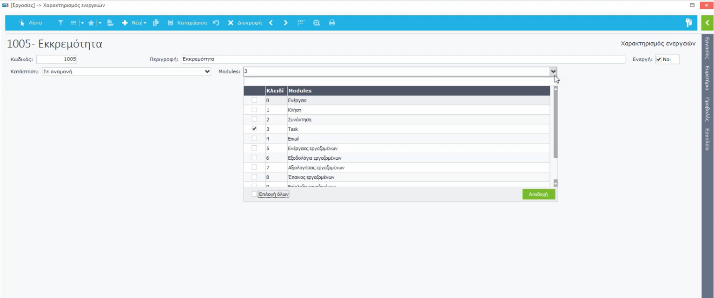Click the magnifier preview icon
This screenshot has height=298, width=714.
317,23
